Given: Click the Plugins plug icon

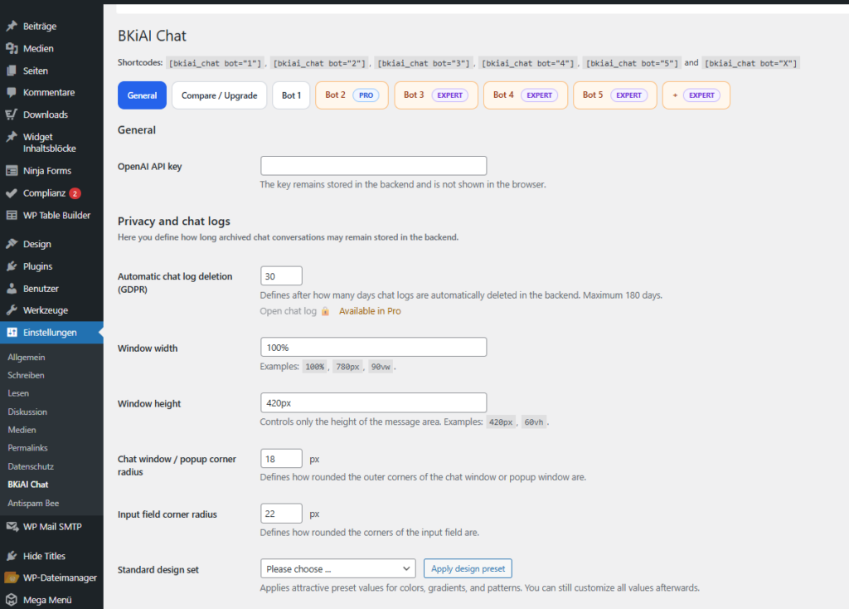Looking at the screenshot, I should click(x=12, y=266).
